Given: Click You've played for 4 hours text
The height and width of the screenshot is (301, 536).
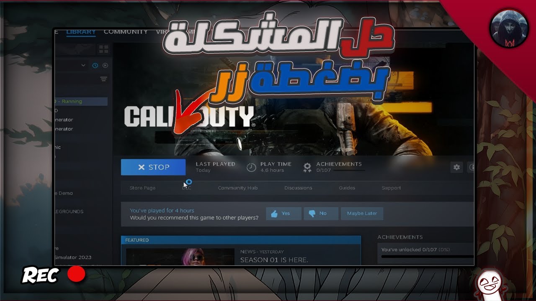Looking at the screenshot, I should (x=162, y=211).
